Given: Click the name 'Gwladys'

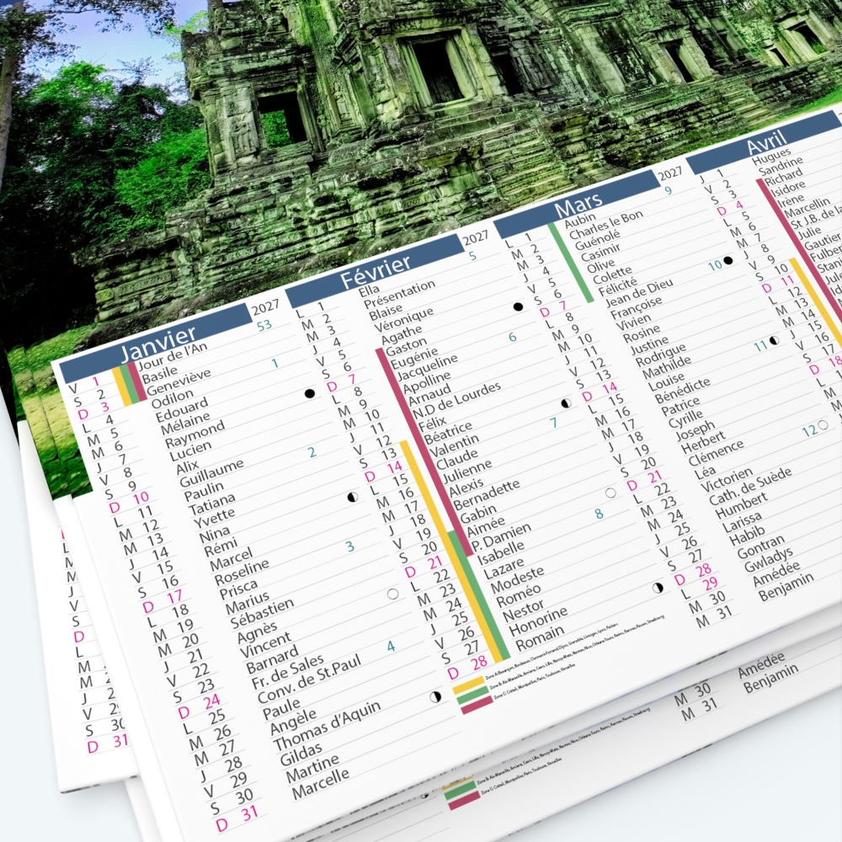Looking at the screenshot, I should pos(768,560).
